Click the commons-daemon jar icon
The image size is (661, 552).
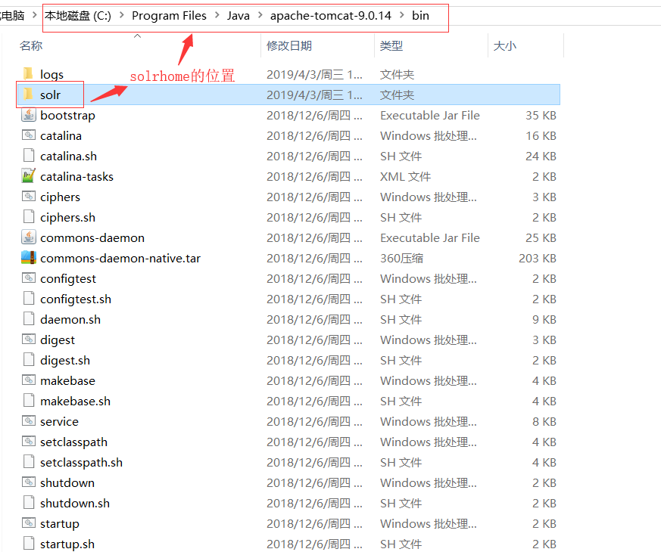[28, 237]
